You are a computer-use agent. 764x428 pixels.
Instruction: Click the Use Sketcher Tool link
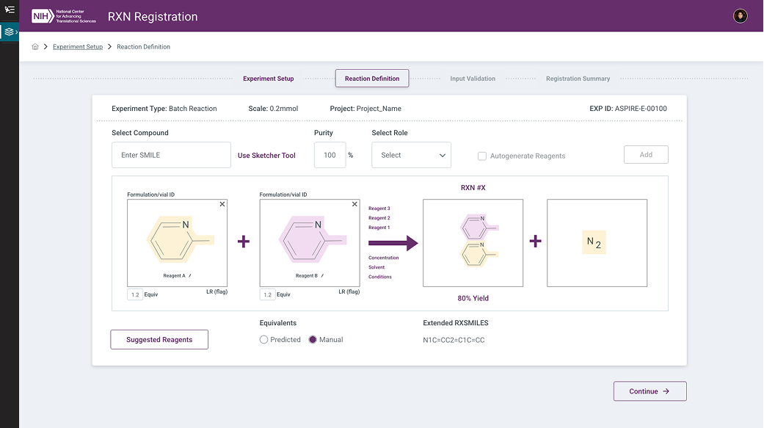coord(266,156)
